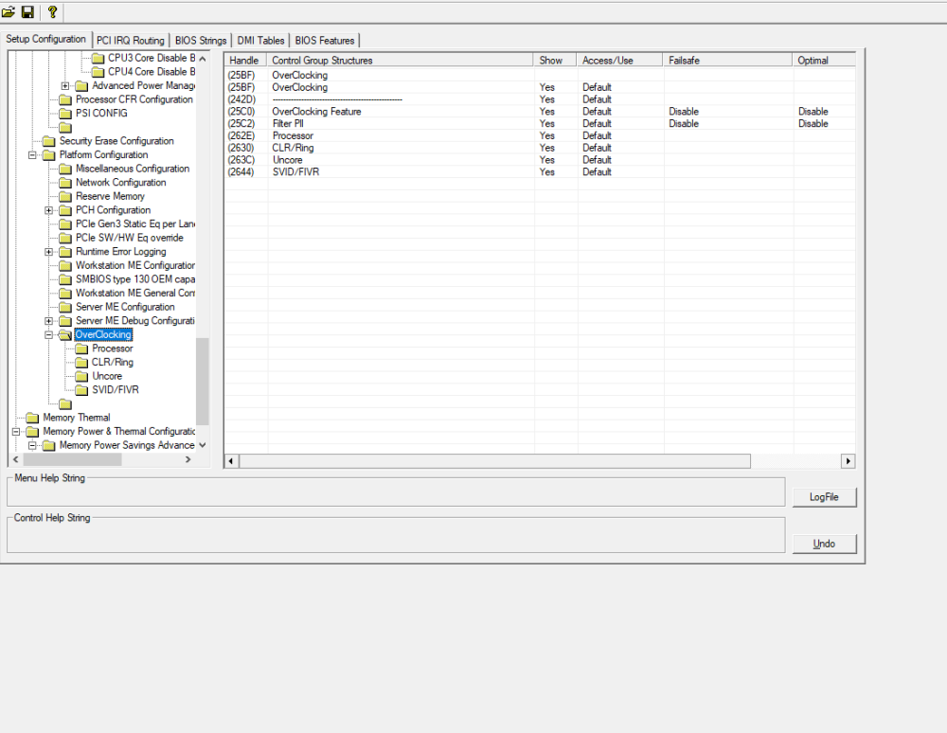This screenshot has height=733, width=947.
Task: Click the Advanced Power Management folder icon
Action: (x=81, y=86)
